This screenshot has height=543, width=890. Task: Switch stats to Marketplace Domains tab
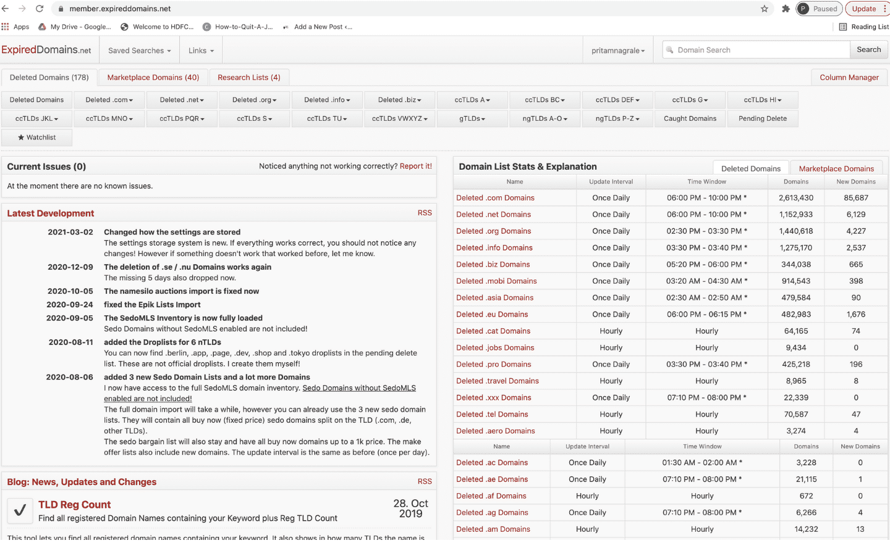pos(836,168)
